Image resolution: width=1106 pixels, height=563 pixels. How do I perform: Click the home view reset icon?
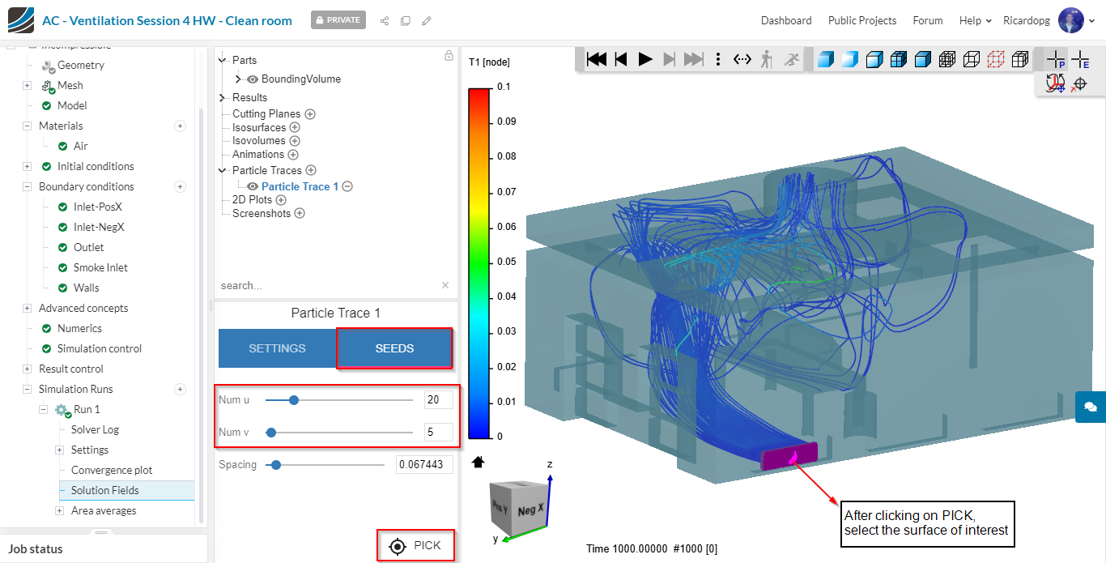478,462
